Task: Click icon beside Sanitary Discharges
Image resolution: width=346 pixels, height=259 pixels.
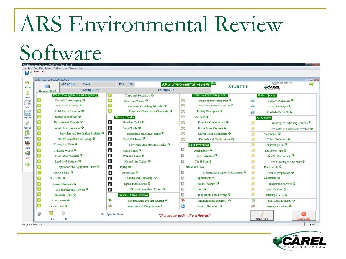Action: [x=253, y=100]
